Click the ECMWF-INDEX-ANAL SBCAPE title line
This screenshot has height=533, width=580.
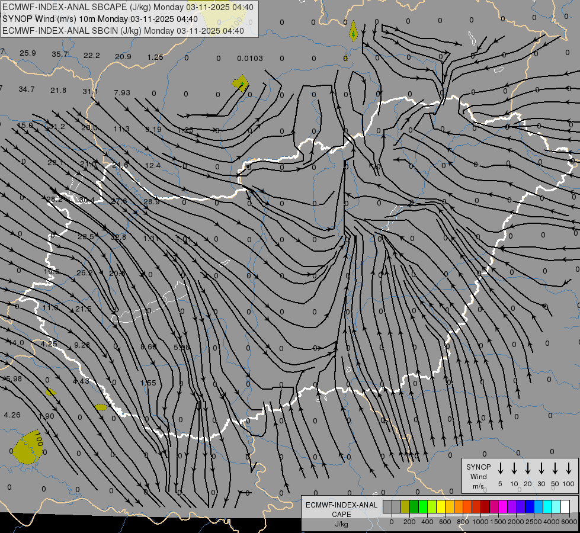click(x=128, y=7)
